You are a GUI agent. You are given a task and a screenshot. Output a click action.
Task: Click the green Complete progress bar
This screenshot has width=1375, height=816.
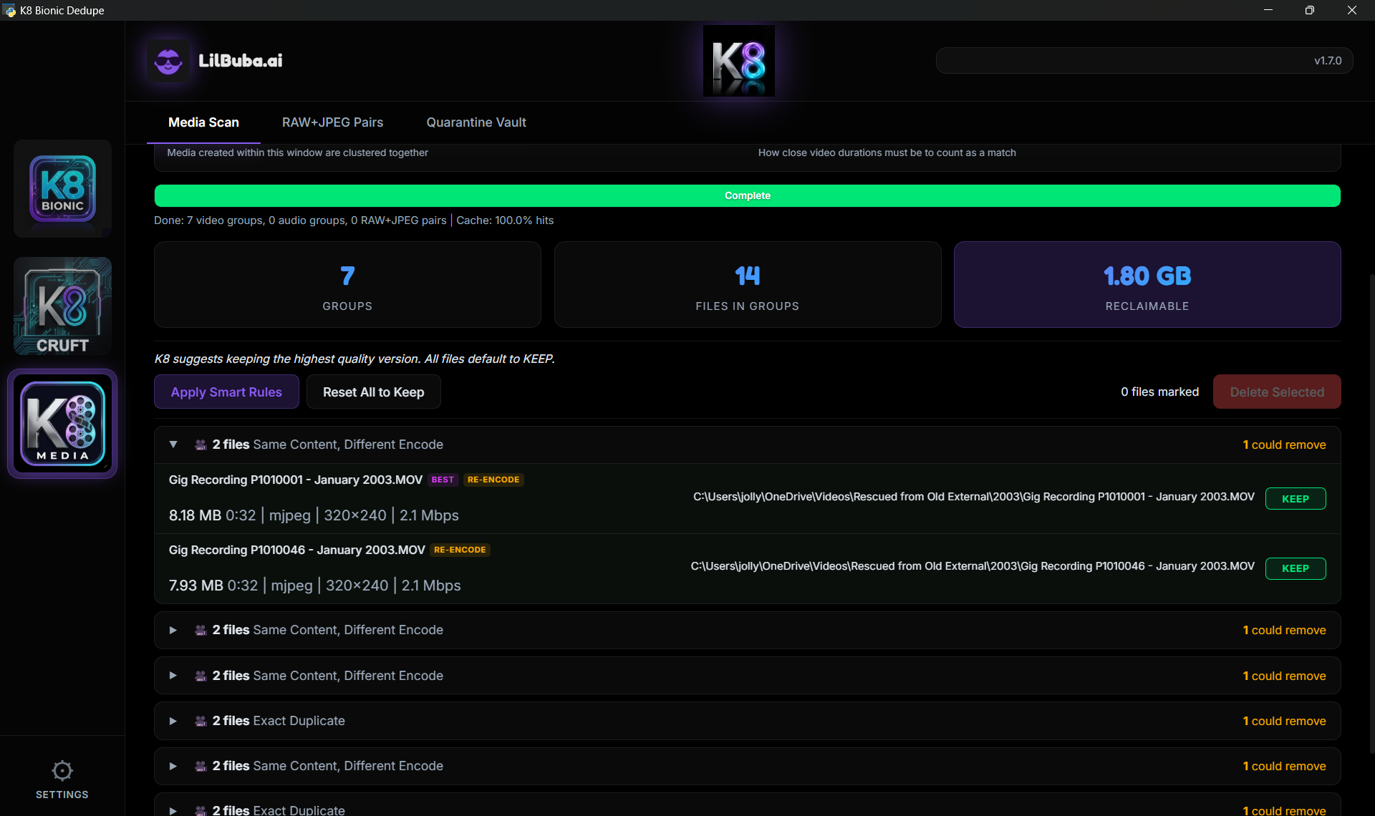click(x=747, y=195)
